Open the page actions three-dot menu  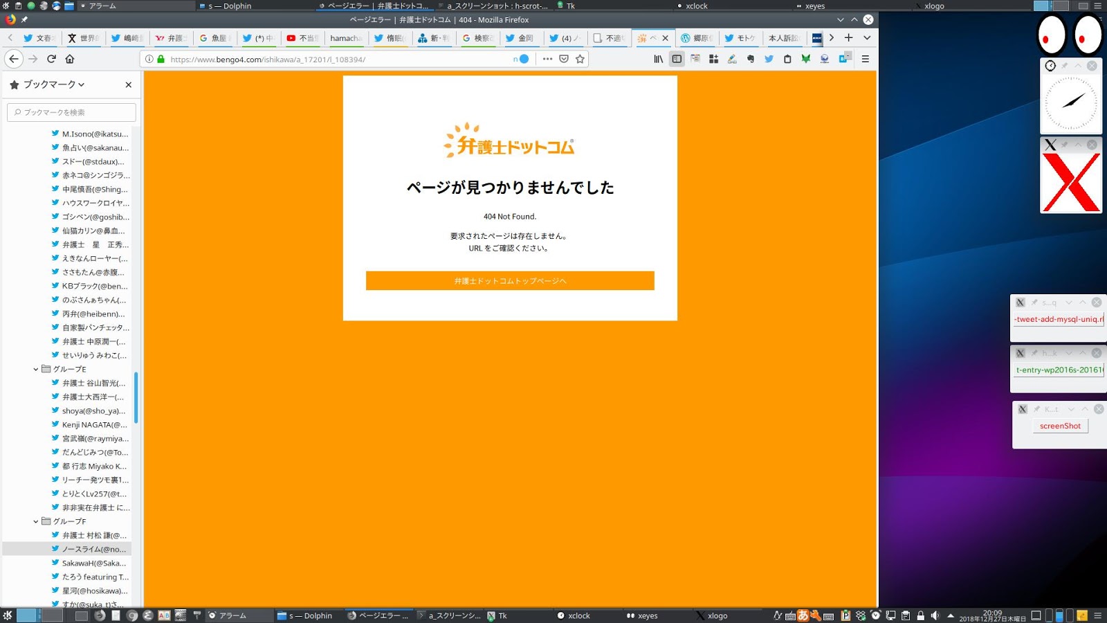[x=547, y=59]
